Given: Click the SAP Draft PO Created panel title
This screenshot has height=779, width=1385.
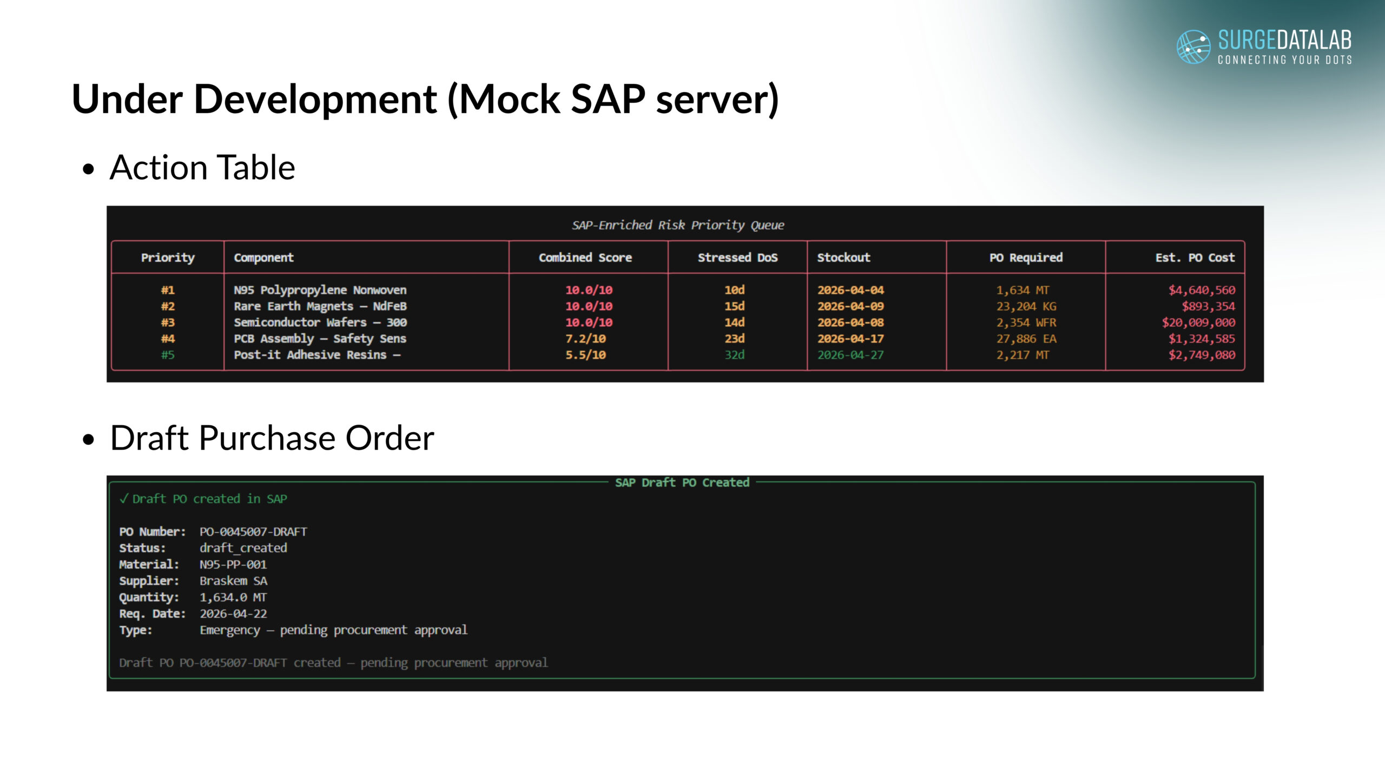Looking at the screenshot, I should 682,483.
